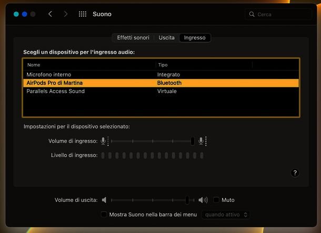Switch to the Uscita tab
Viewport: 321px width, 233px height.
pos(167,38)
